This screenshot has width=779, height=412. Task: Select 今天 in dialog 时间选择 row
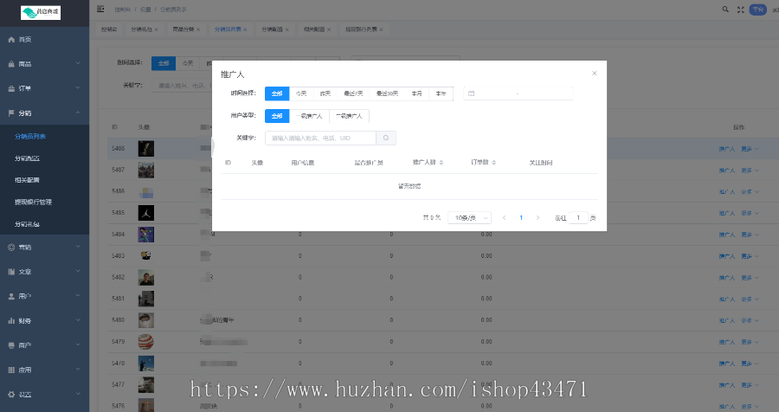pyautogui.click(x=301, y=93)
